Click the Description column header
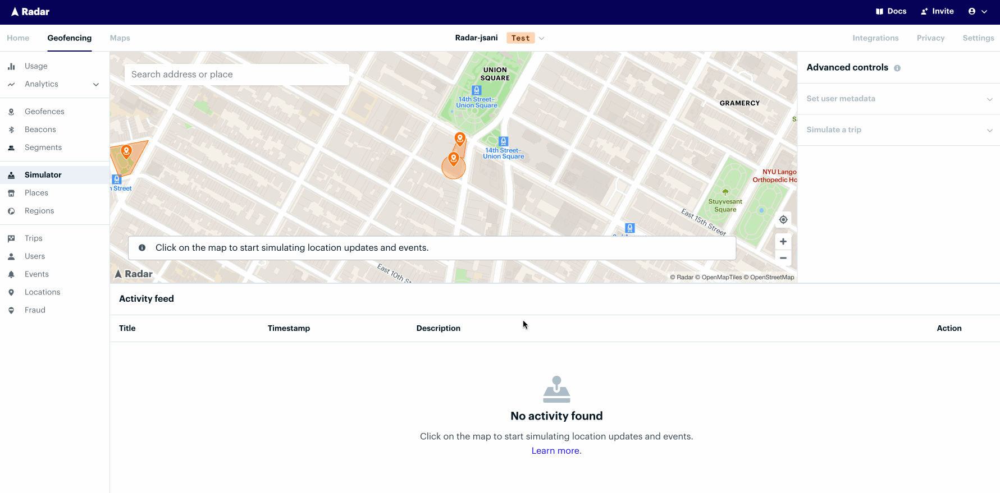 pos(439,329)
